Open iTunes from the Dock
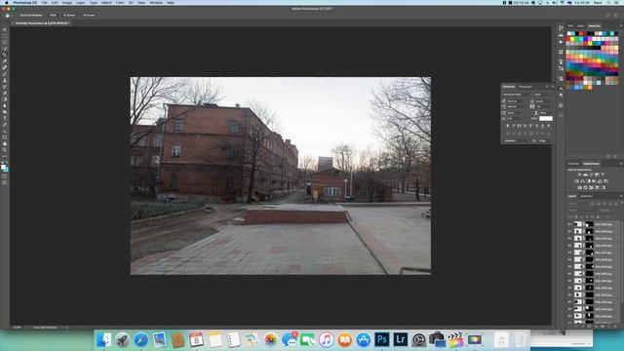The height and width of the screenshot is (351, 624). pyautogui.click(x=327, y=340)
